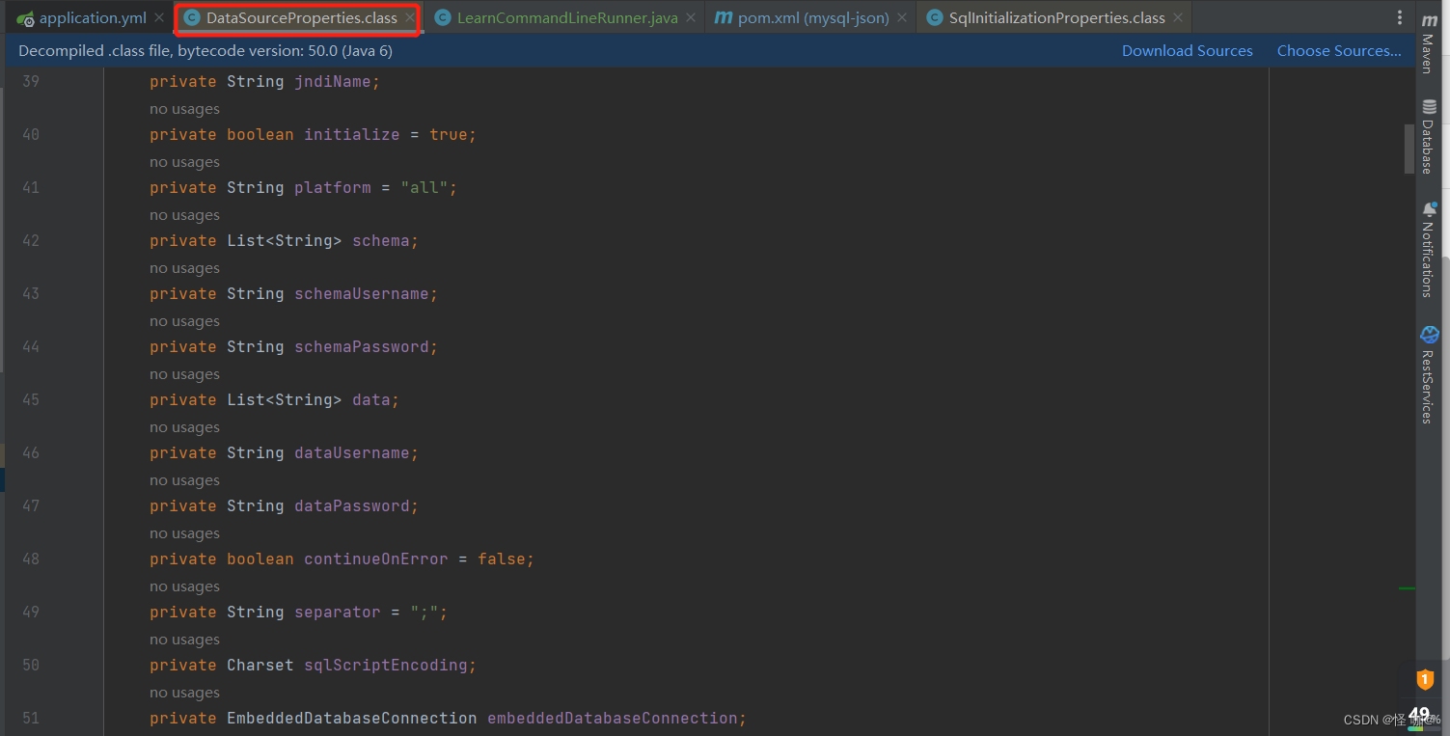The image size is (1450, 736).
Task: Open the Database tool window
Action: click(x=1429, y=136)
